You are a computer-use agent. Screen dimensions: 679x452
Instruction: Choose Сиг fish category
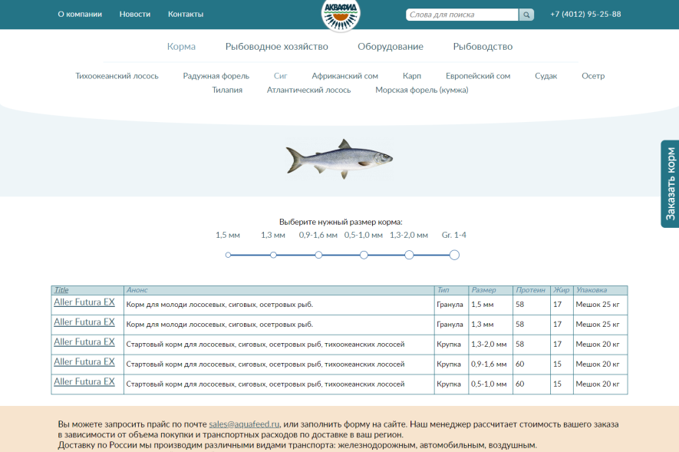tap(281, 76)
